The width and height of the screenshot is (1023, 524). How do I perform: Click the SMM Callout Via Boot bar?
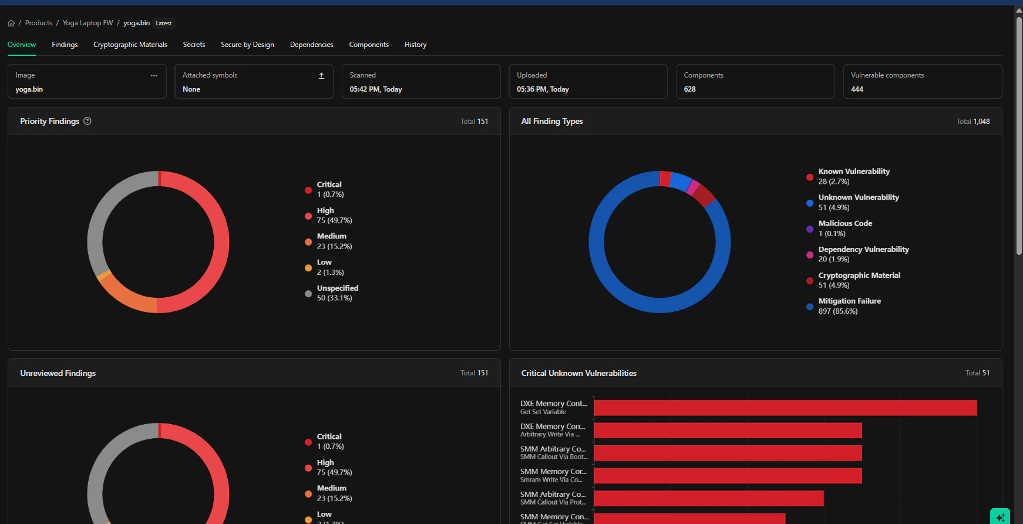[728, 453]
